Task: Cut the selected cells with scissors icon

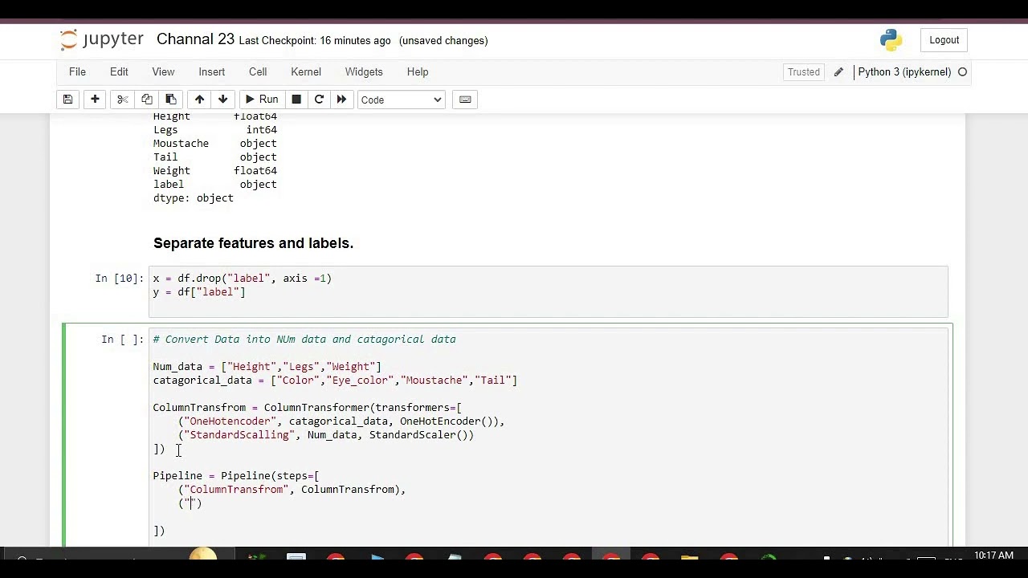Action: 122,100
